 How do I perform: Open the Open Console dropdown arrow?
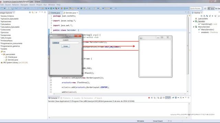(183, 98)
